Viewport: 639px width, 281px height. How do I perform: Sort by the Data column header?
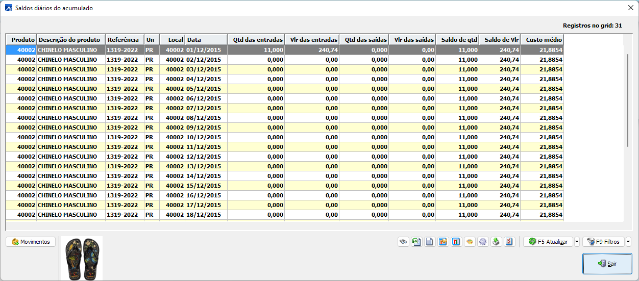click(206, 40)
